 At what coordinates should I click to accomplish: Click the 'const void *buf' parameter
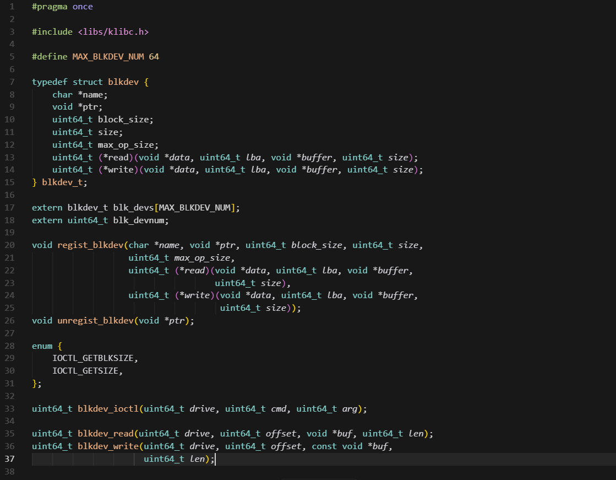point(350,446)
